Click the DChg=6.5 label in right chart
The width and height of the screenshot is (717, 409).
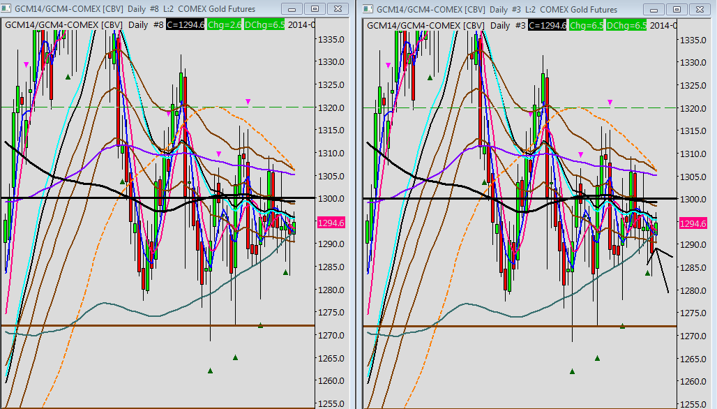(x=626, y=25)
